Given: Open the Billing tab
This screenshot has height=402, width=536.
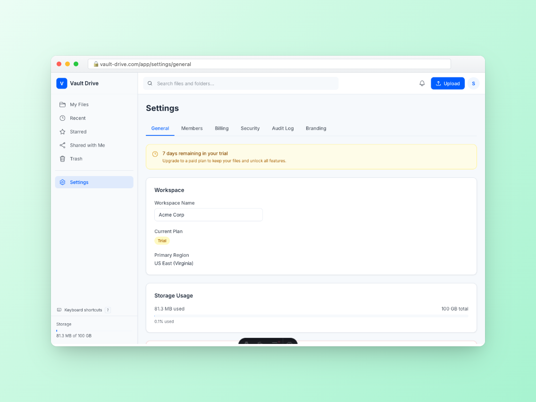Looking at the screenshot, I should pyautogui.click(x=221, y=128).
